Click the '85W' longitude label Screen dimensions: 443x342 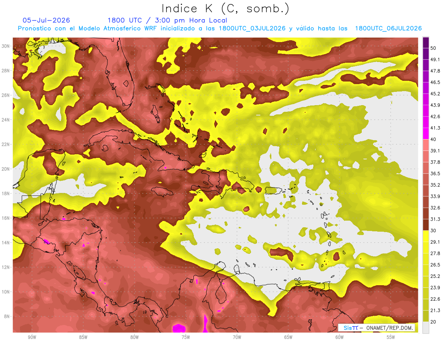pyautogui.click(x=83, y=337)
